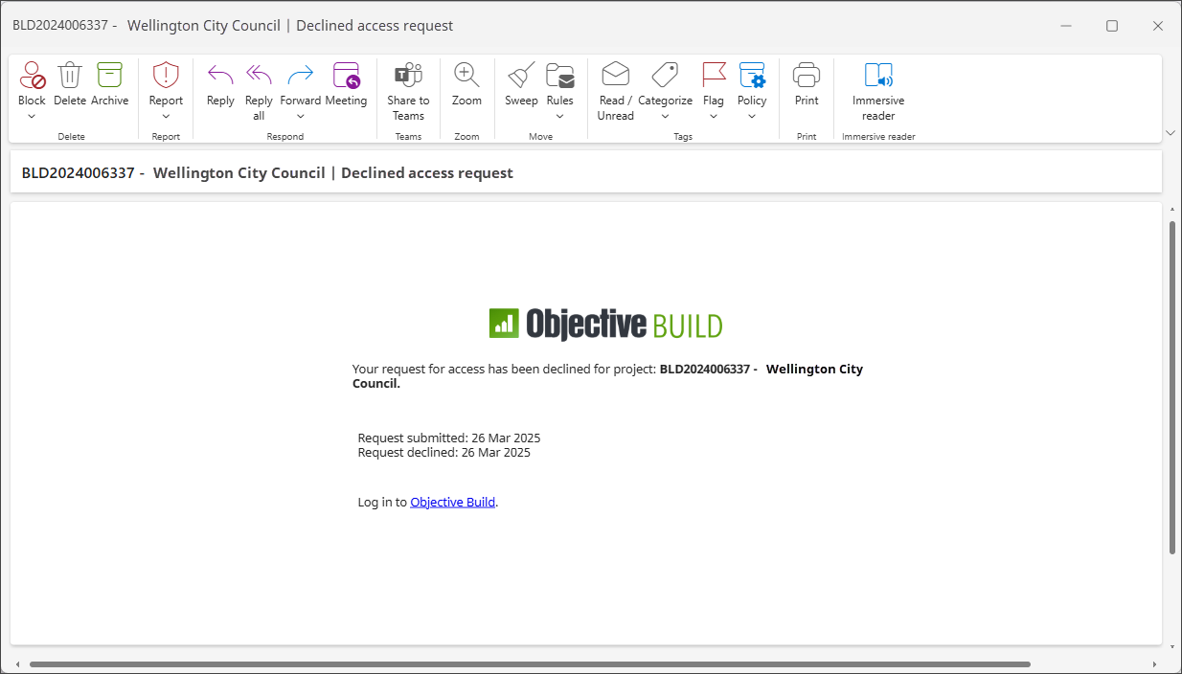Expand the Policy dropdown arrow

(x=752, y=117)
